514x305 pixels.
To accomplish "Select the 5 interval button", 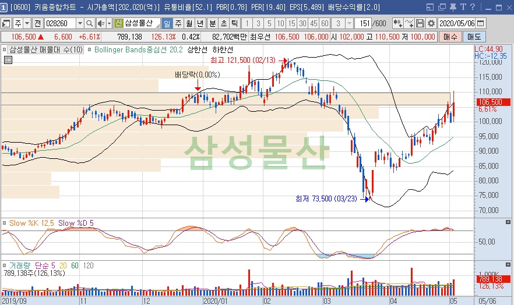I will point(269,23).
